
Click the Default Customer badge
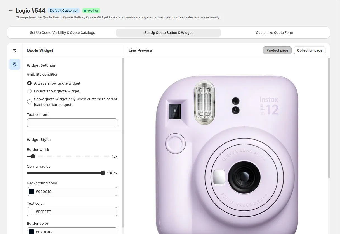tap(64, 11)
